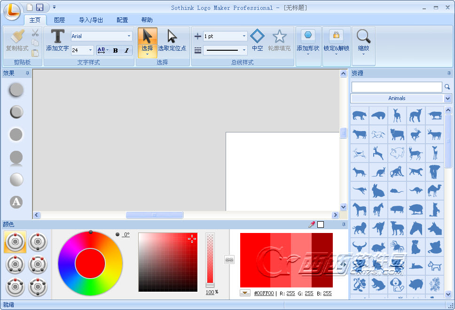
Task: Open the quick access toolbar customize arrow
Action: (54, 7)
